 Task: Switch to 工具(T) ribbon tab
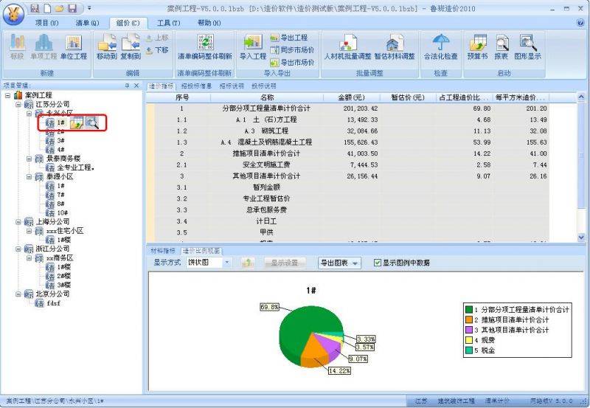(x=169, y=23)
